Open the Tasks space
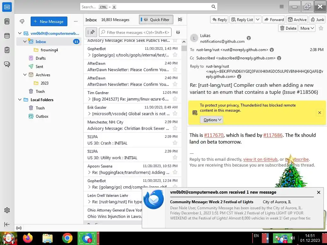 click(7, 50)
